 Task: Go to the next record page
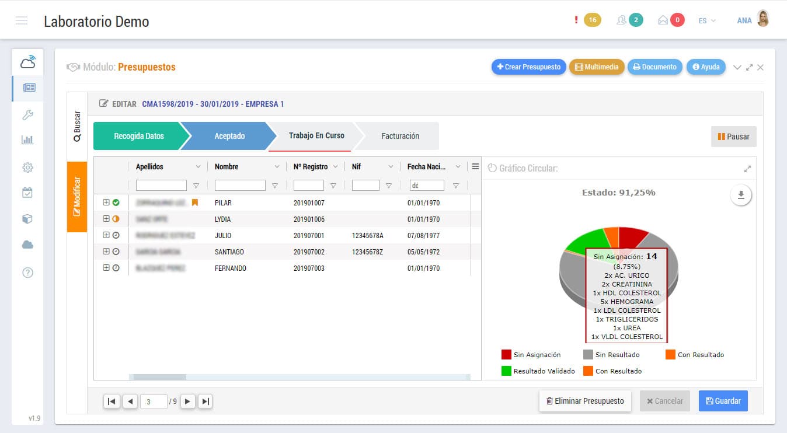[x=187, y=401]
